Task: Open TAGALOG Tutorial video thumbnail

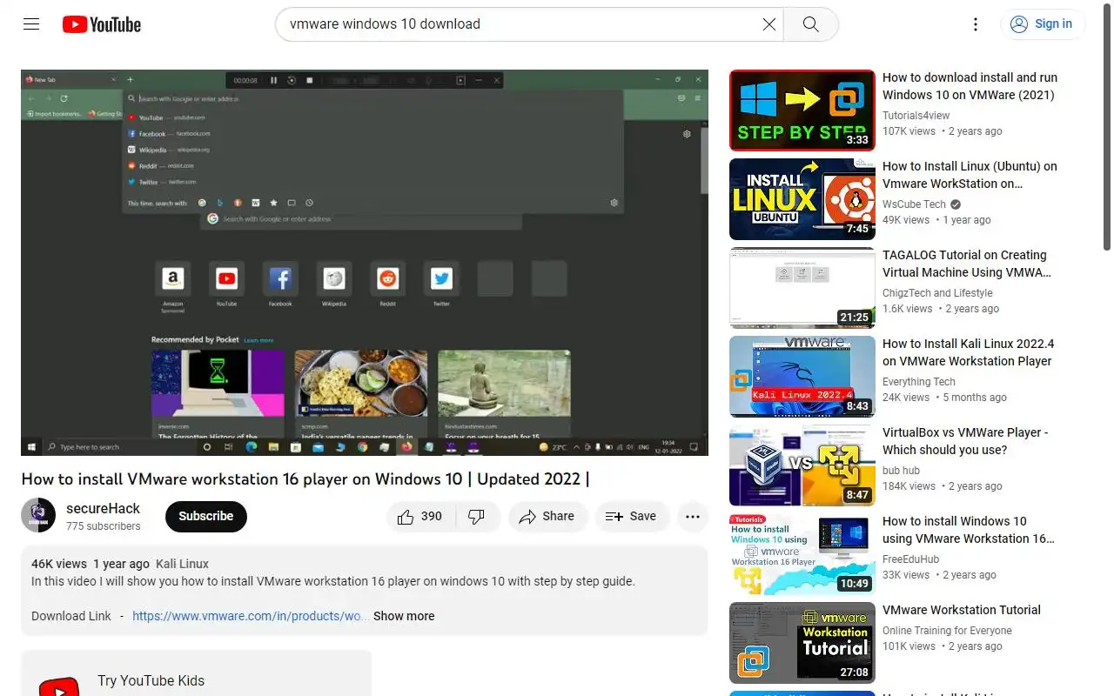Action: [802, 288]
